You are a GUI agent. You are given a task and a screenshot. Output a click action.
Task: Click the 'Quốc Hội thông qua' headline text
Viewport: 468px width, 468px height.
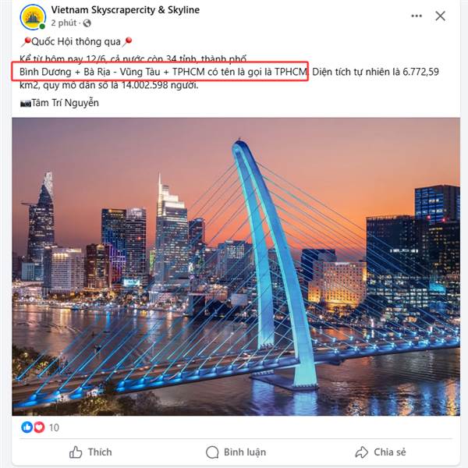tap(76, 42)
